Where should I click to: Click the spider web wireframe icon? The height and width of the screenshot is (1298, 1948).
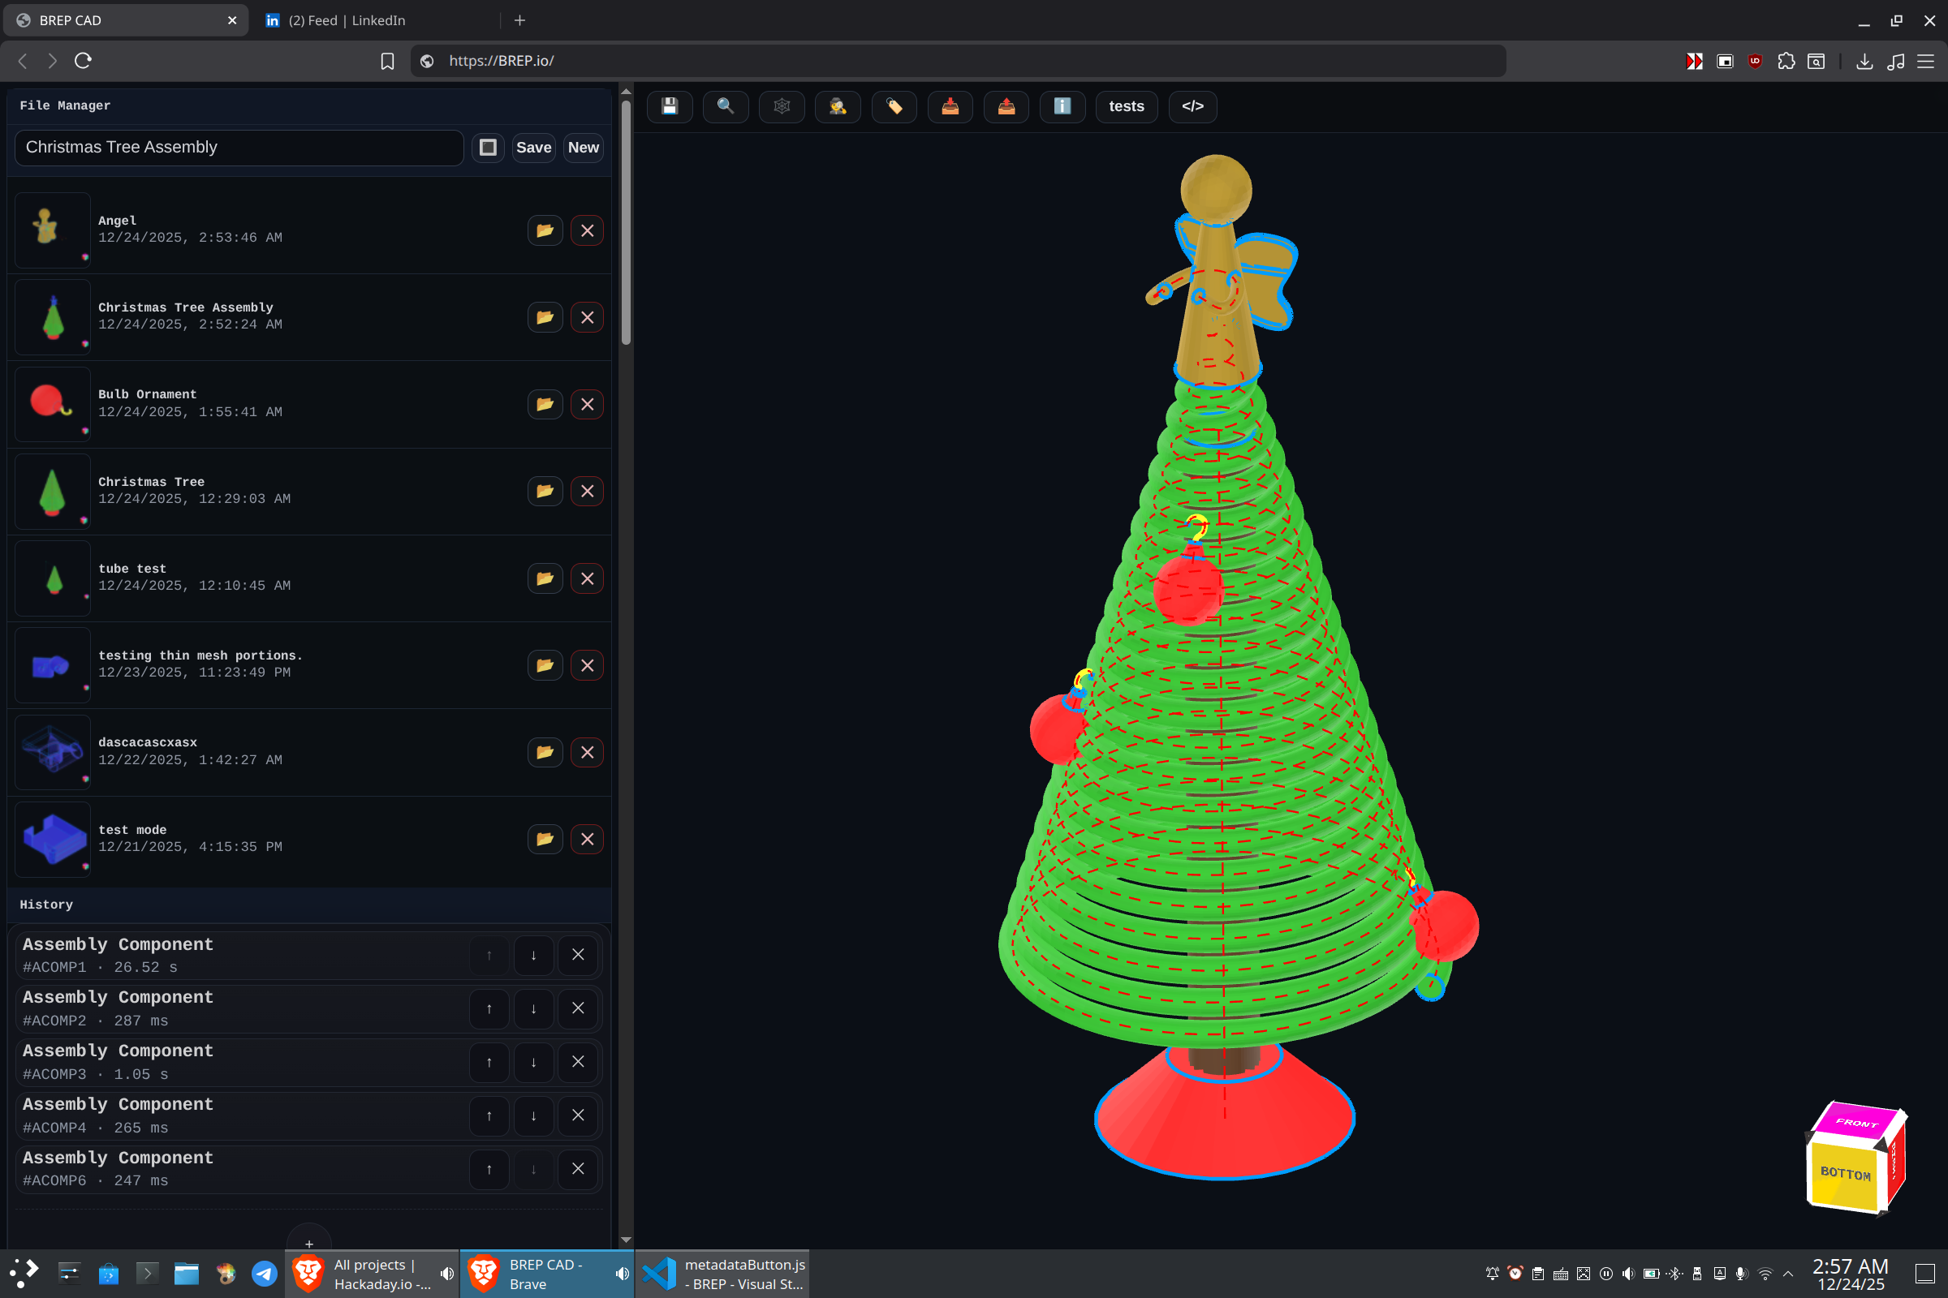pos(781,107)
